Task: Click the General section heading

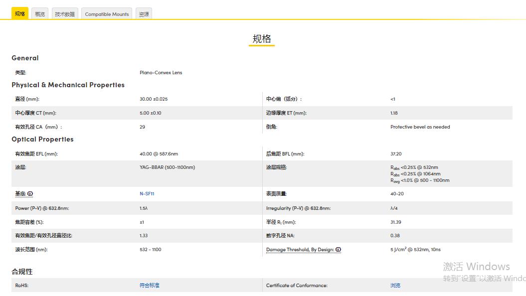Action: click(x=25, y=58)
